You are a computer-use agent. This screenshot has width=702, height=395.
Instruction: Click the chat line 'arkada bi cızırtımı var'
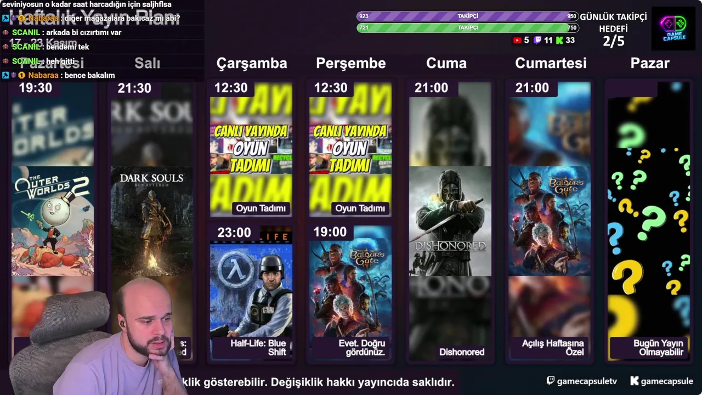84,32
